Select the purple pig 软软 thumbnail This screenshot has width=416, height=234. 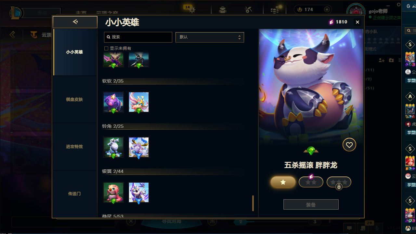113,102
